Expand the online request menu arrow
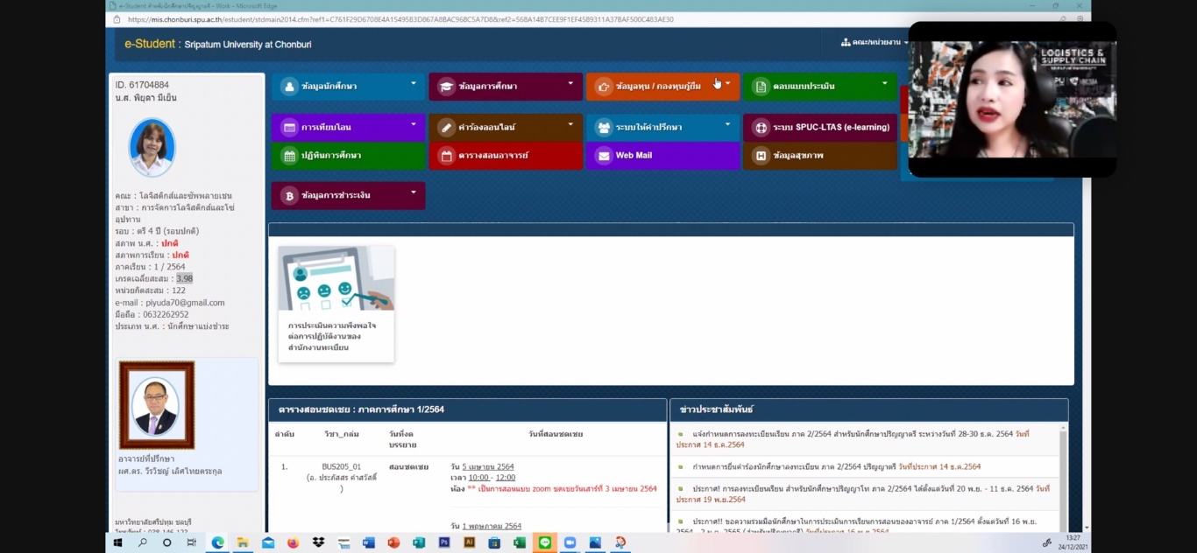1197x553 pixels. pyautogui.click(x=570, y=125)
